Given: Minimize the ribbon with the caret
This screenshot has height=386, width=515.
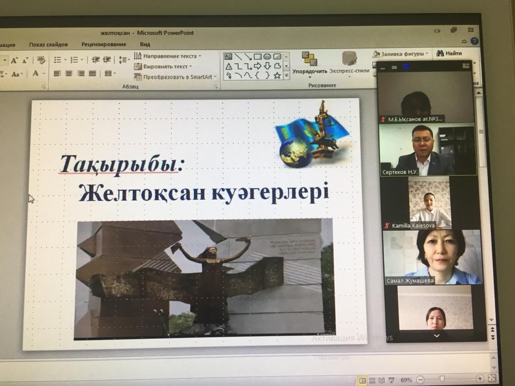Looking at the screenshot, I should point(464,41).
